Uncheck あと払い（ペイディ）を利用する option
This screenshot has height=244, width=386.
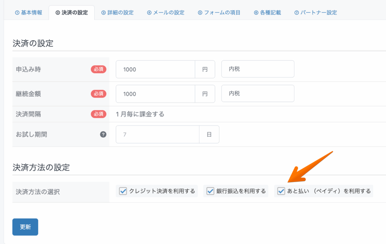click(281, 191)
